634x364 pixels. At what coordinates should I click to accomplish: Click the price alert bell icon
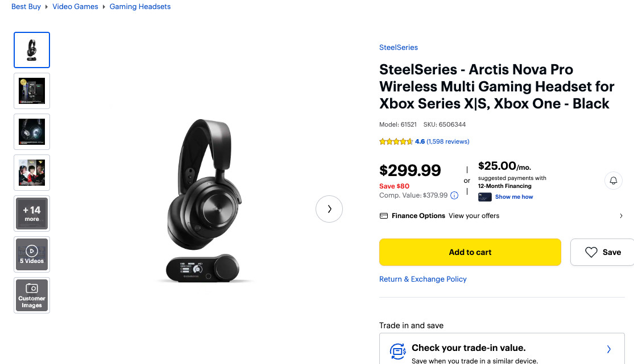pyautogui.click(x=614, y=181)
